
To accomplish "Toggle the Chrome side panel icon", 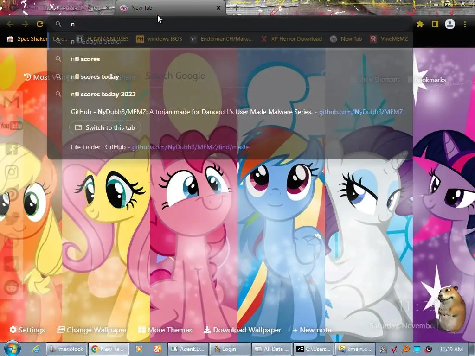I will pyautogui.click(x=435, y=24).
